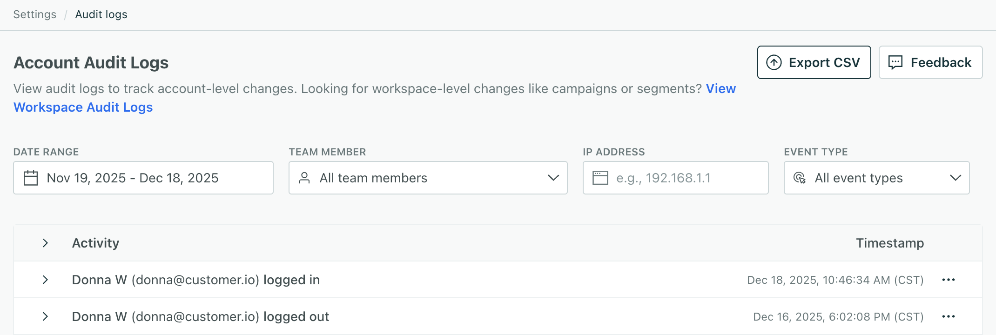
Task: Click the upload arrow icon on Export CSV
Action: pyautogui.click(x=774, y=62)
